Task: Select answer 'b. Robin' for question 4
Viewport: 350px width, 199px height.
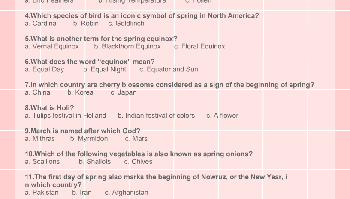Action: coord(86,24)
